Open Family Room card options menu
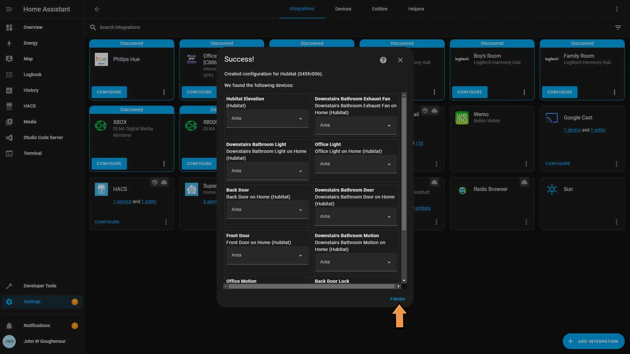 coord(615,92)
